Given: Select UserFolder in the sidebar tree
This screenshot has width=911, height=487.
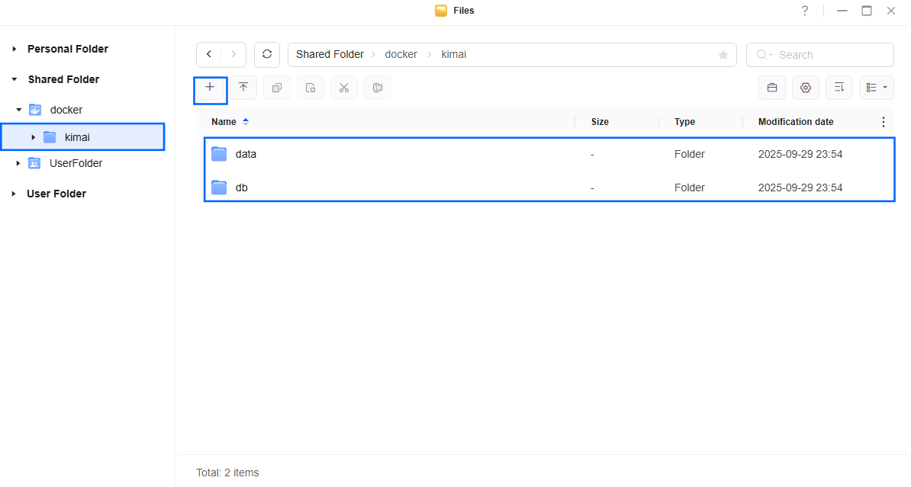Looking at the screenshot, I should [x=76, y=163].
